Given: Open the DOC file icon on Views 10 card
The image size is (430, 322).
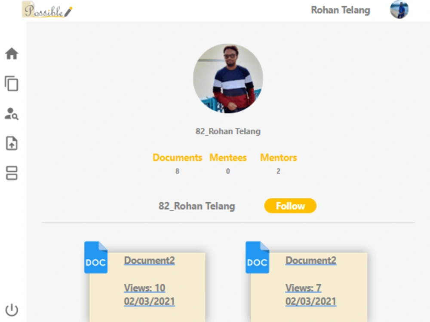Looking at the screenshot, I should [96, 257].
